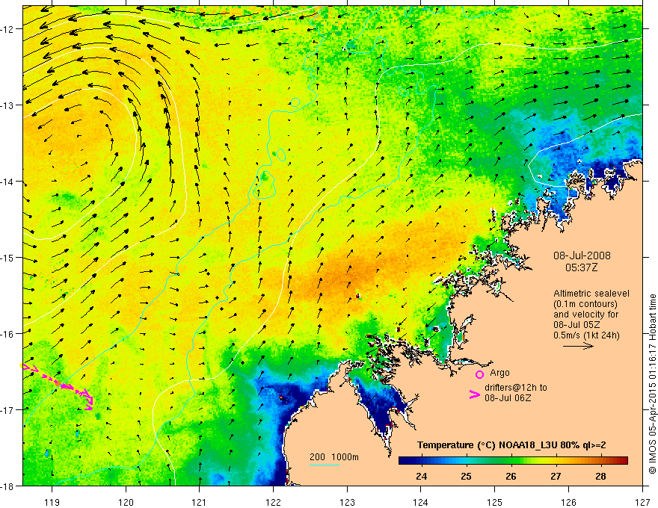Click the colorbar tick label 27
This screenshot has width=658, height=508.
coord(556,476)
